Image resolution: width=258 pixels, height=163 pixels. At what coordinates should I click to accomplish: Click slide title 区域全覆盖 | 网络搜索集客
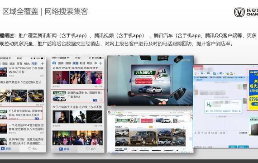45,11
